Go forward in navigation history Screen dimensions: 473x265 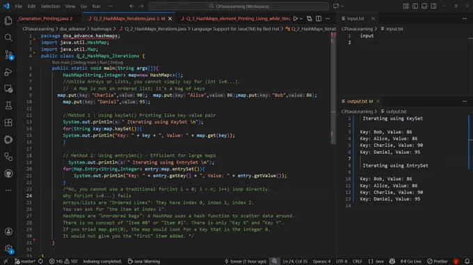(141, 6)
